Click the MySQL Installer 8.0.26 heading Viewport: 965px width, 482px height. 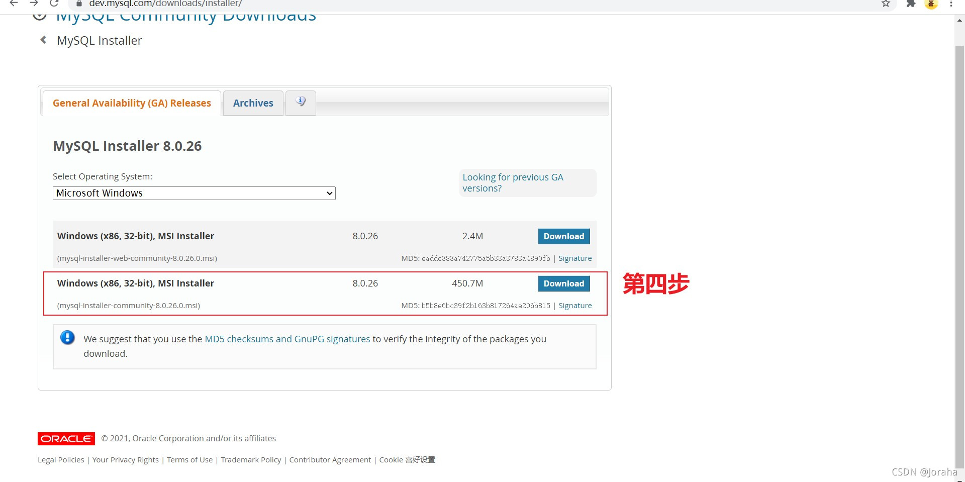pos(128,146)
